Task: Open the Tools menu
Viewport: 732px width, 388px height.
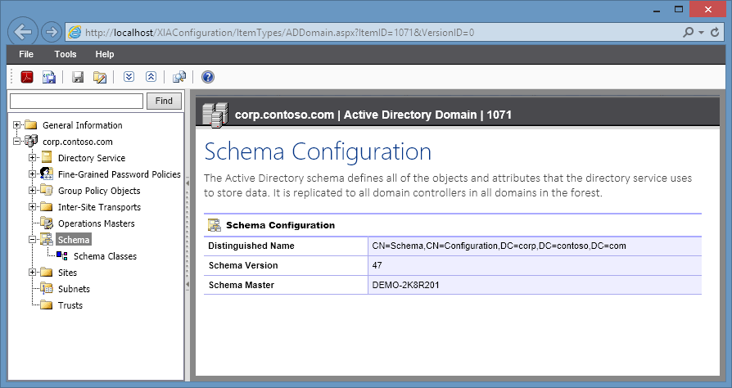Action: [66, 54]
